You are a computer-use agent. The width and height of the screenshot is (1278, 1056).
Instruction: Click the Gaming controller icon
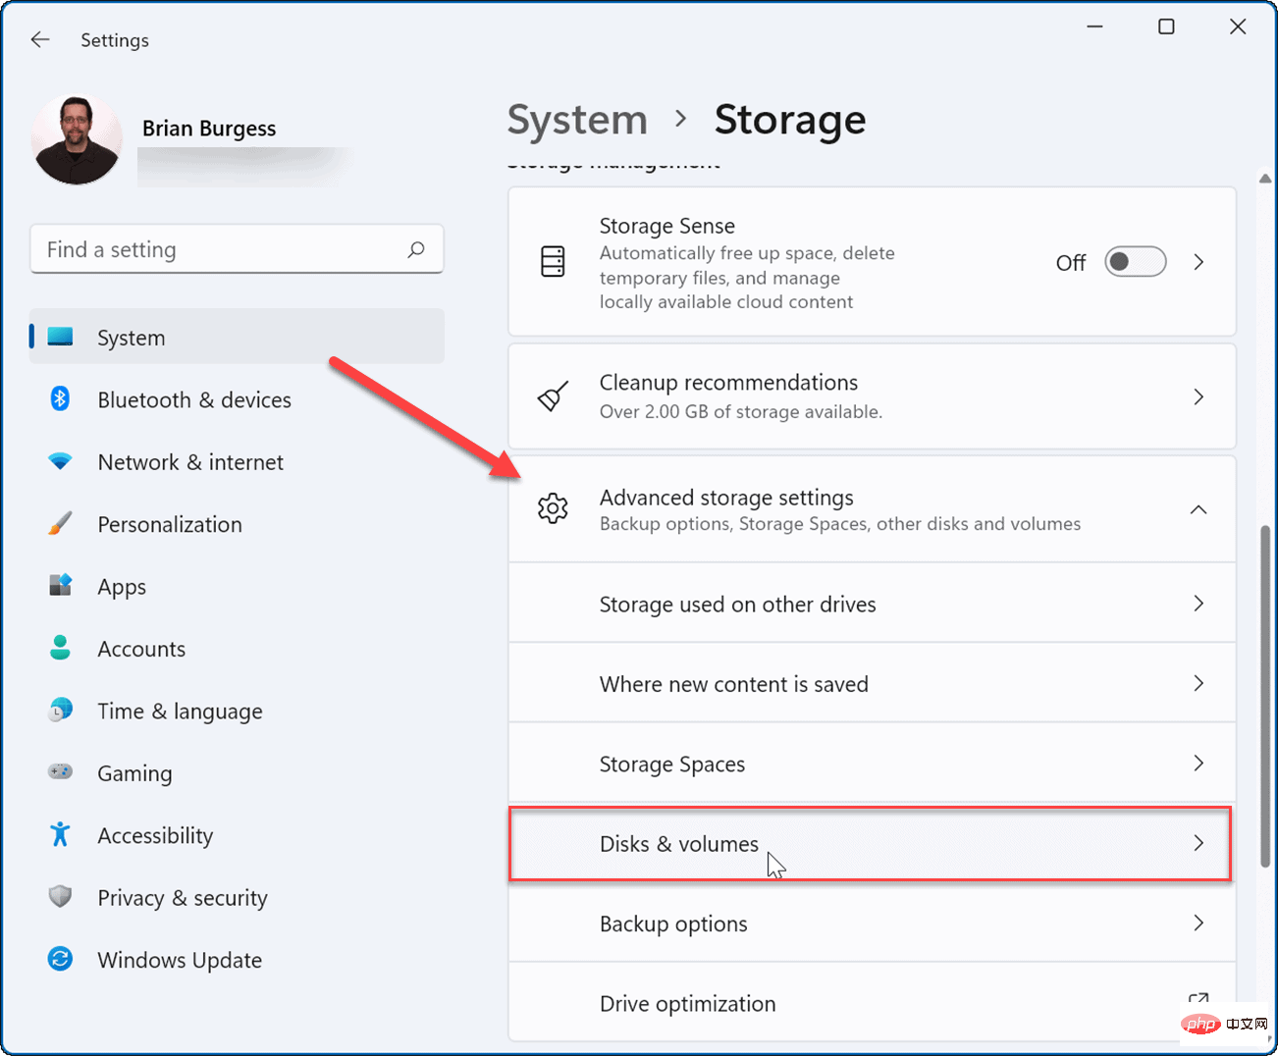pyautogui.click(x=60, y=771)
